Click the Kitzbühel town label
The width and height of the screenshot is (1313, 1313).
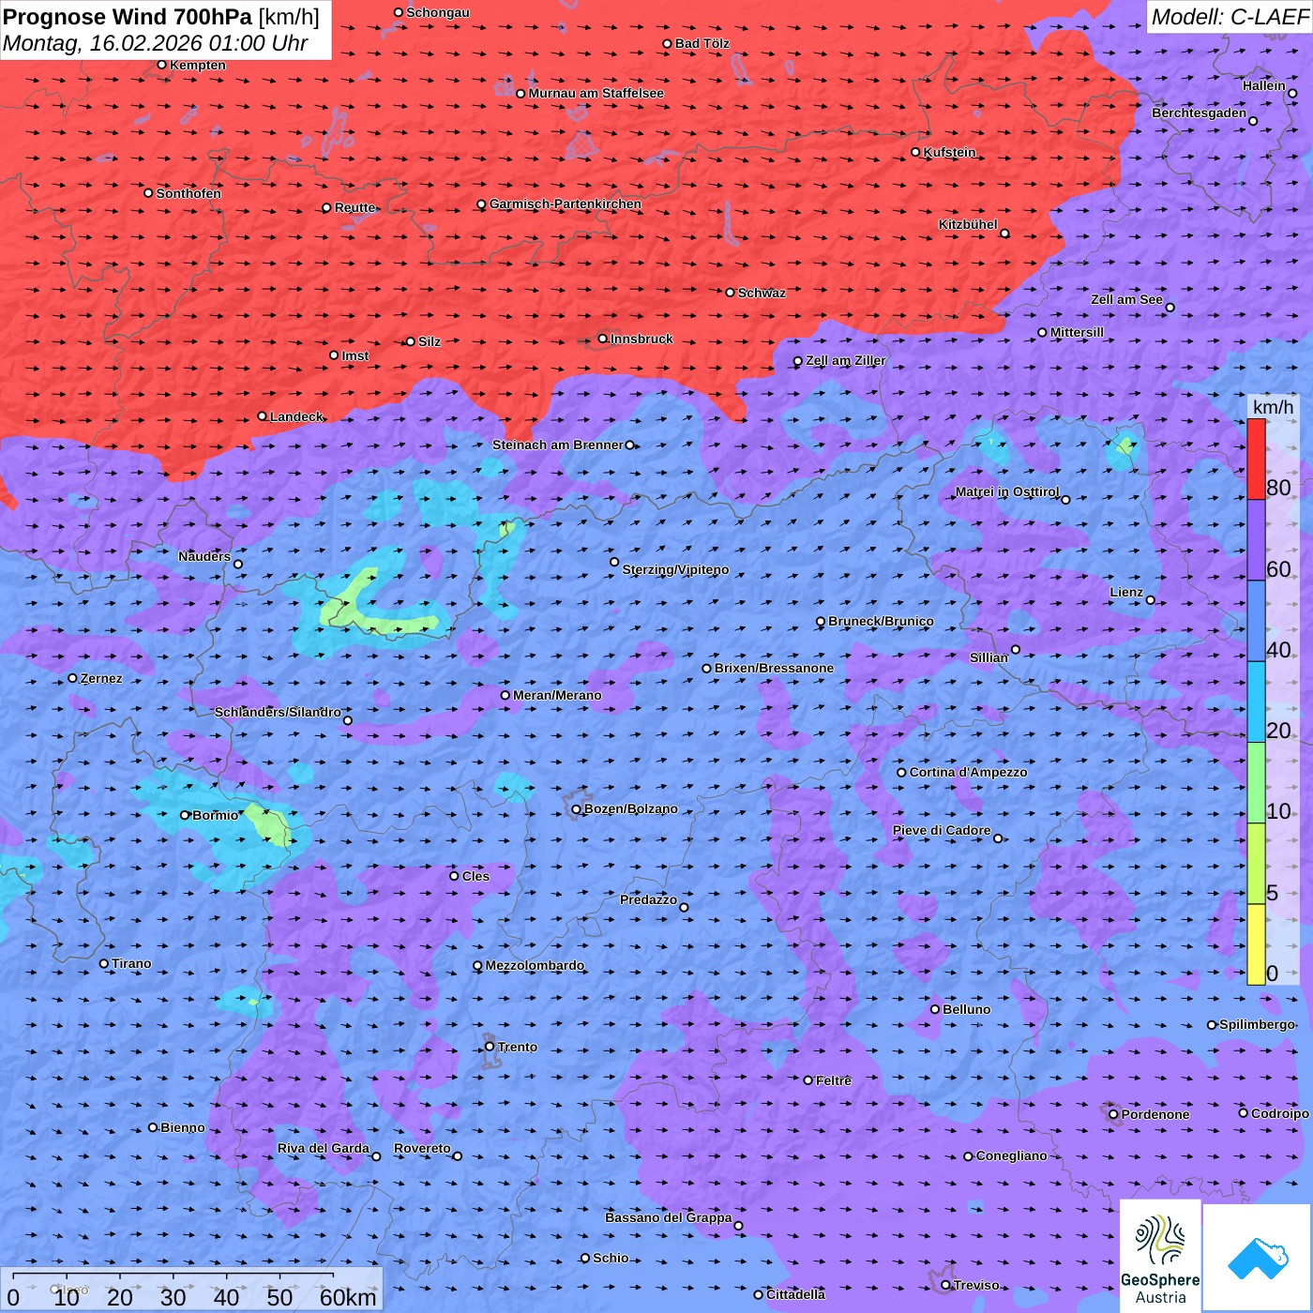tap(968, 224)
